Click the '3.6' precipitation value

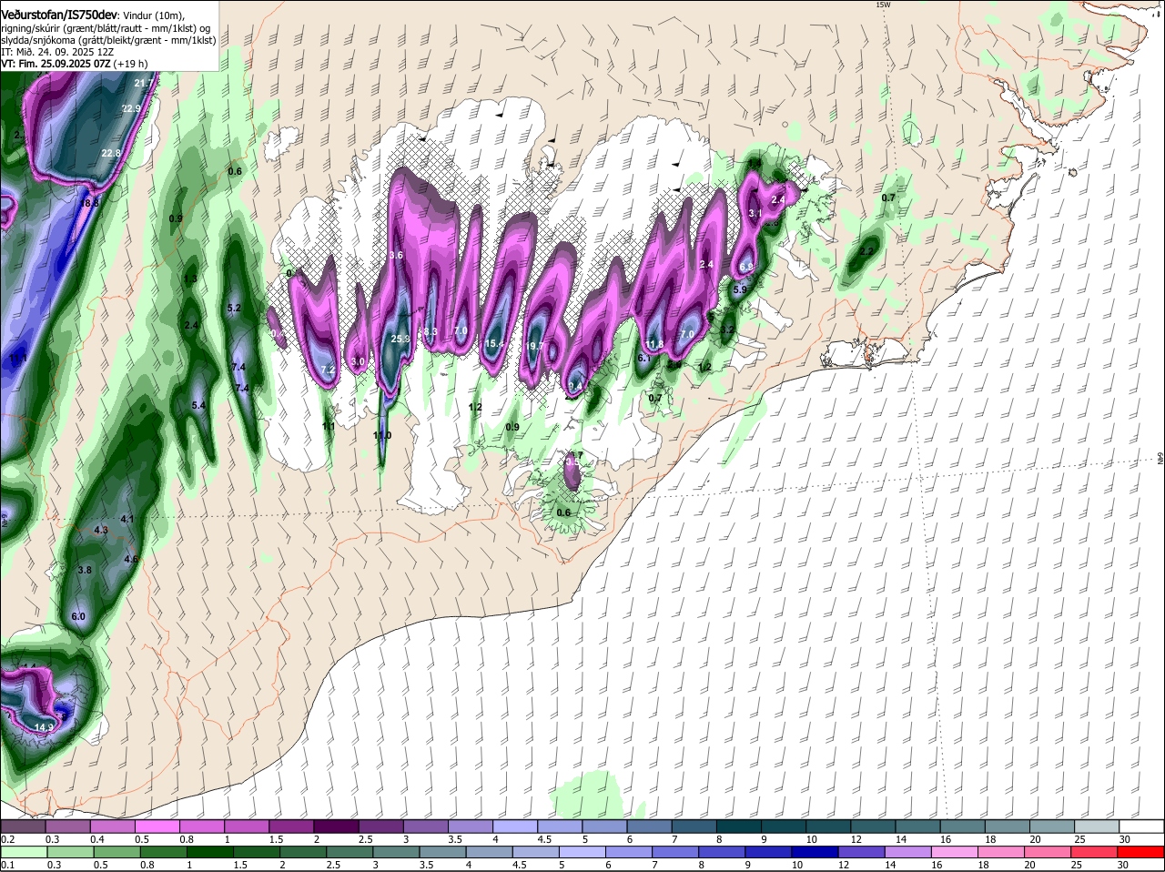point(396,256)
